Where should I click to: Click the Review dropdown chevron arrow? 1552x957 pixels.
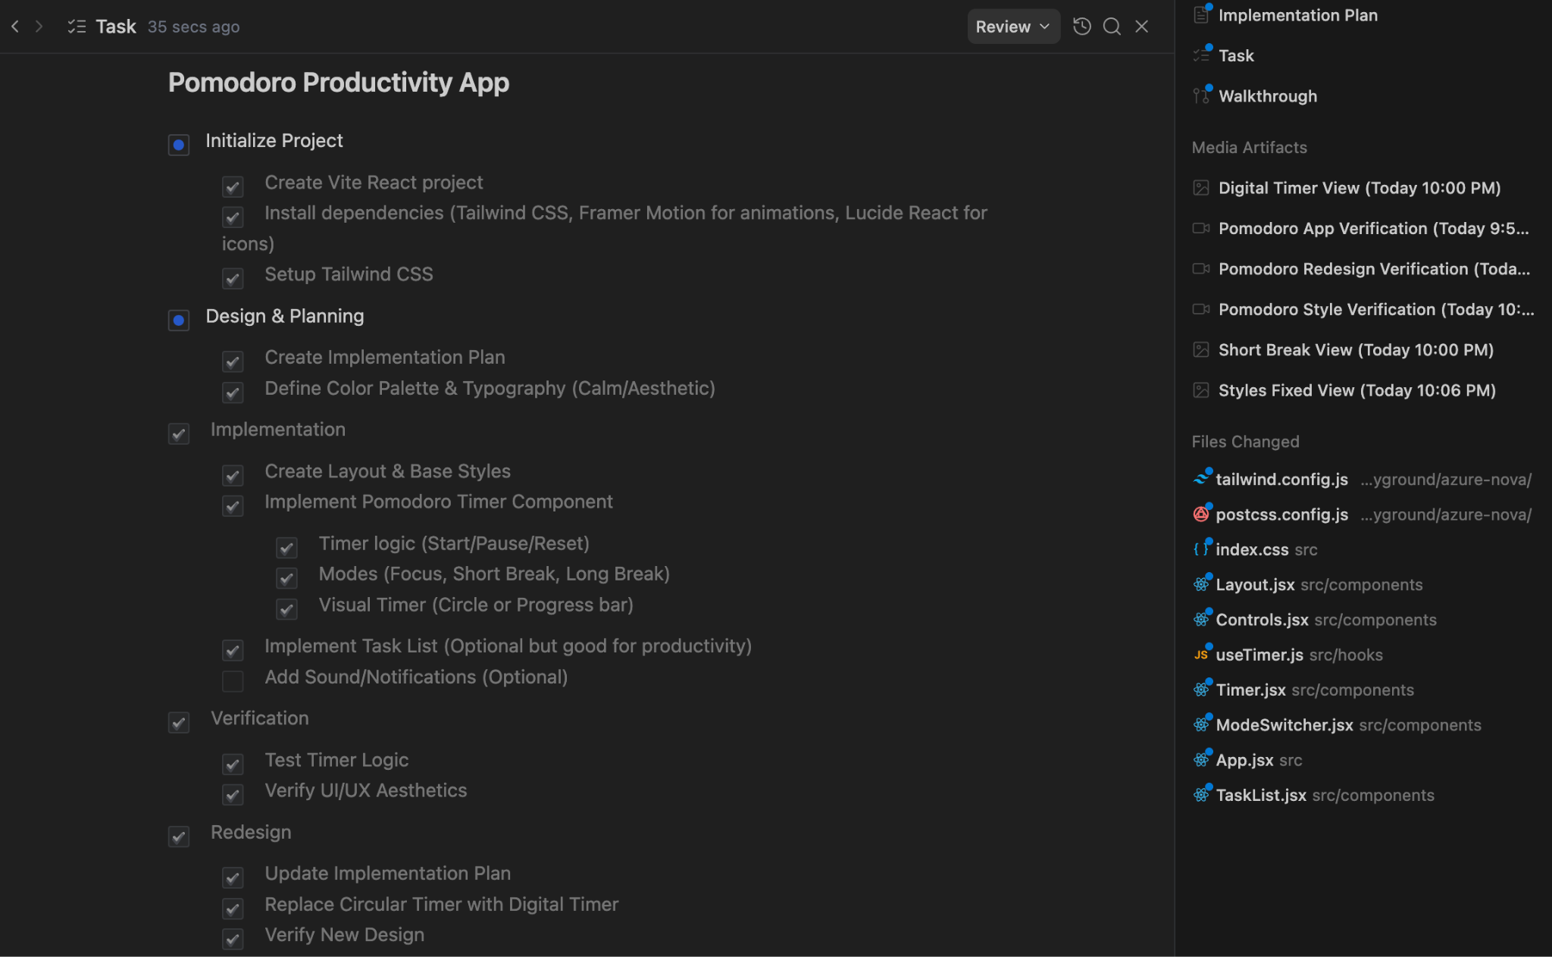pyautogui.click(x=1045, y=27)
